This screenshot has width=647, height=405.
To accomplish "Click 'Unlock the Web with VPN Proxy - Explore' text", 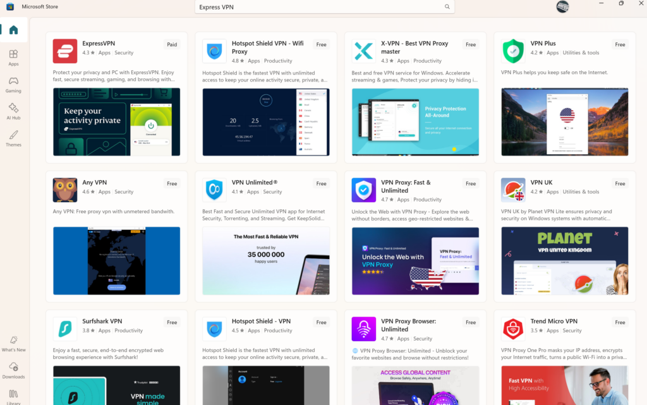I will click(x=412, y=215).
